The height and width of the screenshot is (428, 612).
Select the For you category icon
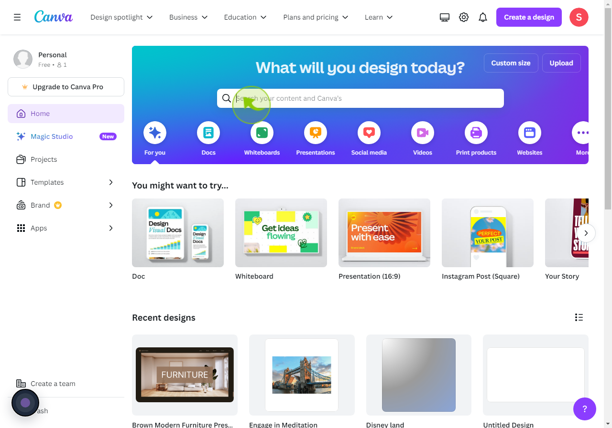(x=155, y=133)
